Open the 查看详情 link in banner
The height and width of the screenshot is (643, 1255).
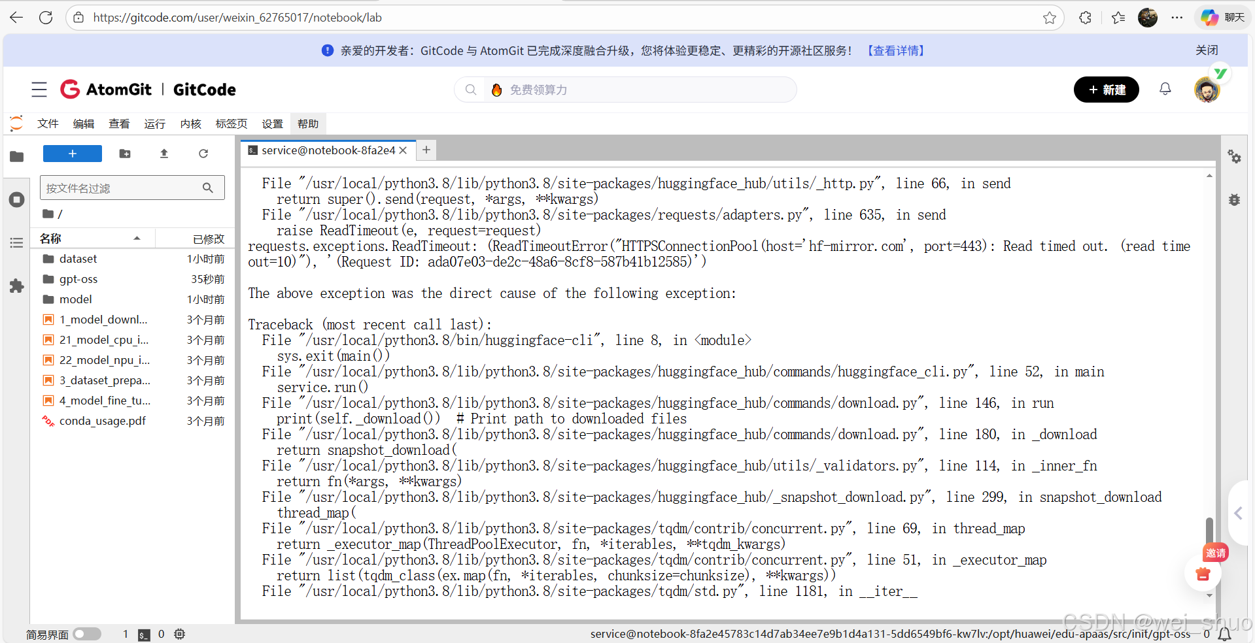[896, 50]
